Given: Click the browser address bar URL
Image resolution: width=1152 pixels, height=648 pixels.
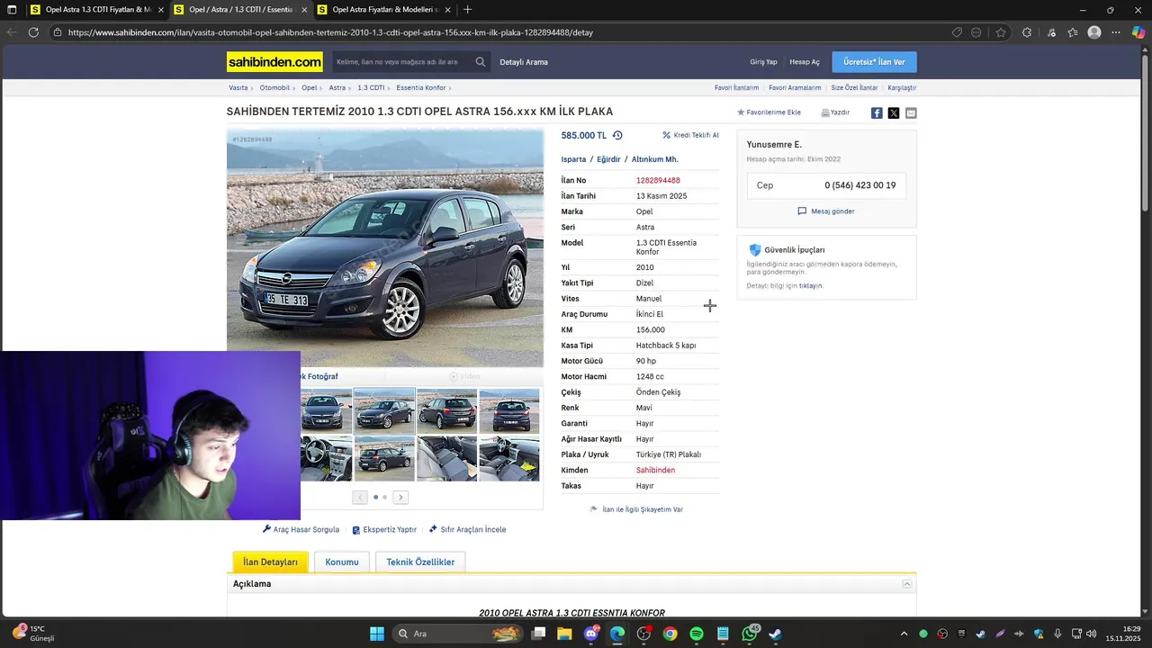Looking at the screenshot, I should point(330,32).
